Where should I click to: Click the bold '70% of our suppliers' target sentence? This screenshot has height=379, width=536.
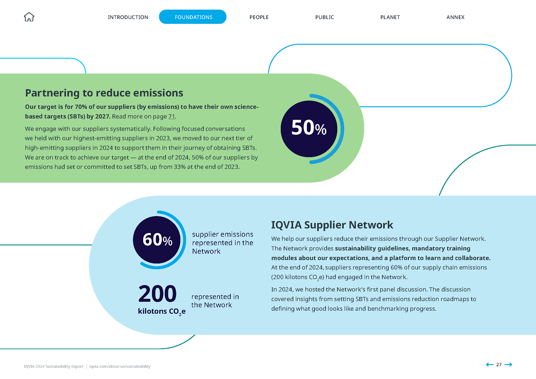[x=142, y=112]
